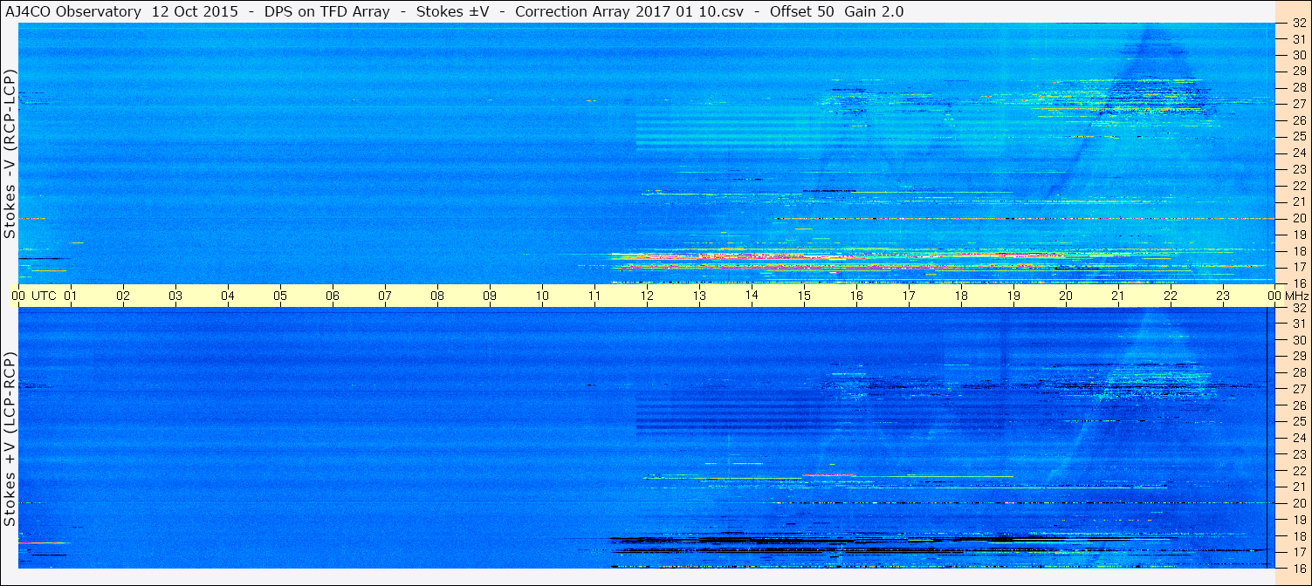
Task: Click the 20 frequency label in upper panel
Action: [x=1298, y=218]
